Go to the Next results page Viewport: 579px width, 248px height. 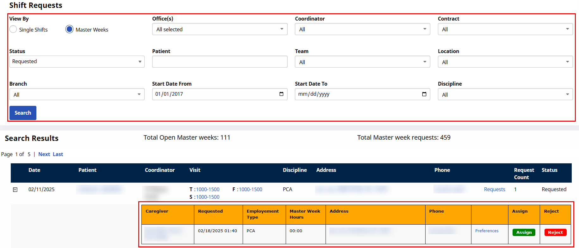tap(44, 154)
